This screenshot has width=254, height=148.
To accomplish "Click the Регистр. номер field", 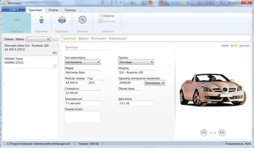I will tap(74, 83).
